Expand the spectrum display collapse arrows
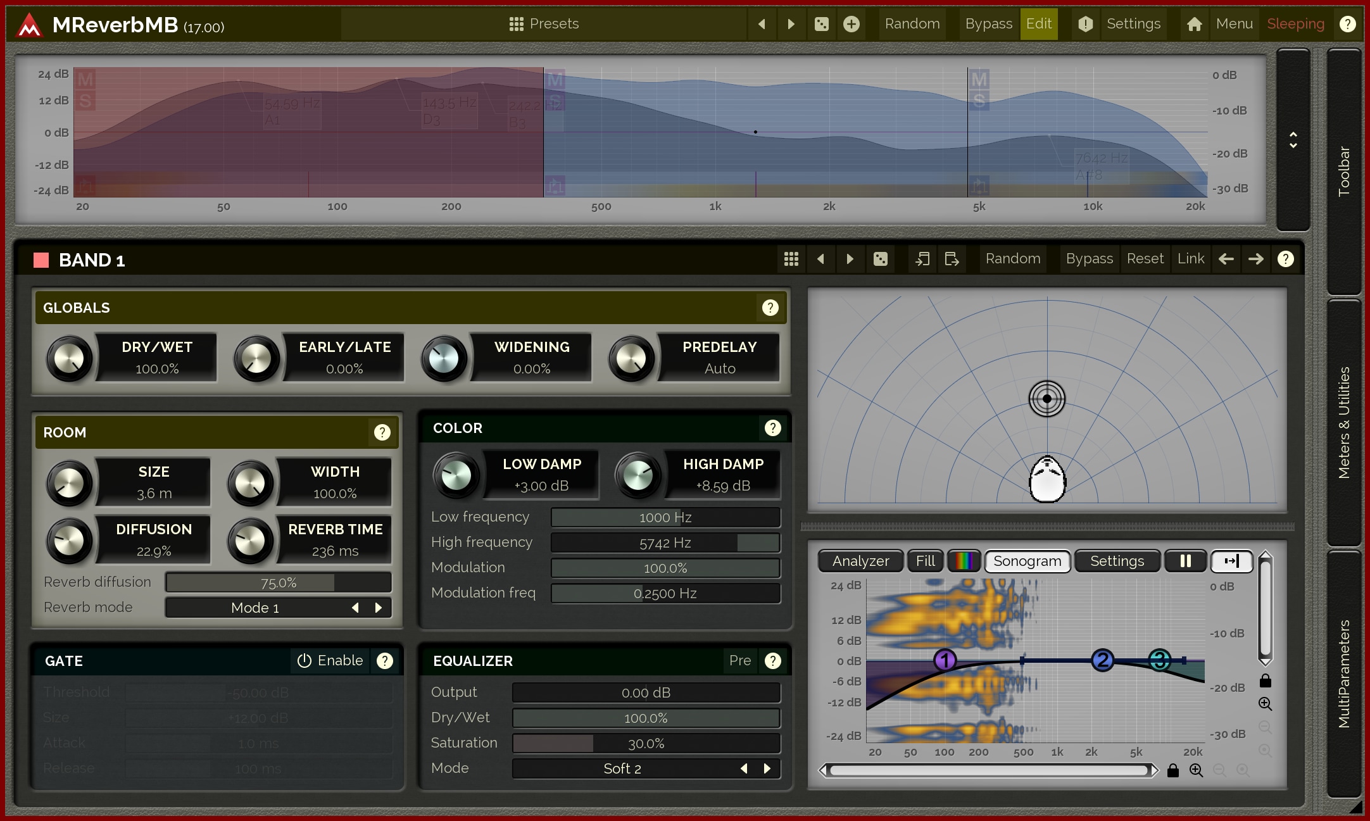 tap(1293, 140)
